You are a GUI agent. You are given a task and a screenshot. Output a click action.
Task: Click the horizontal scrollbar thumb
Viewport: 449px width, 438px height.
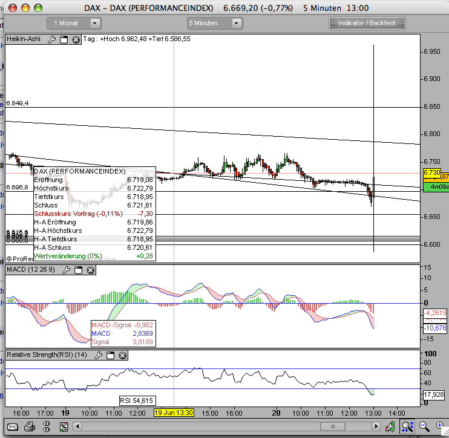(333, 427)
